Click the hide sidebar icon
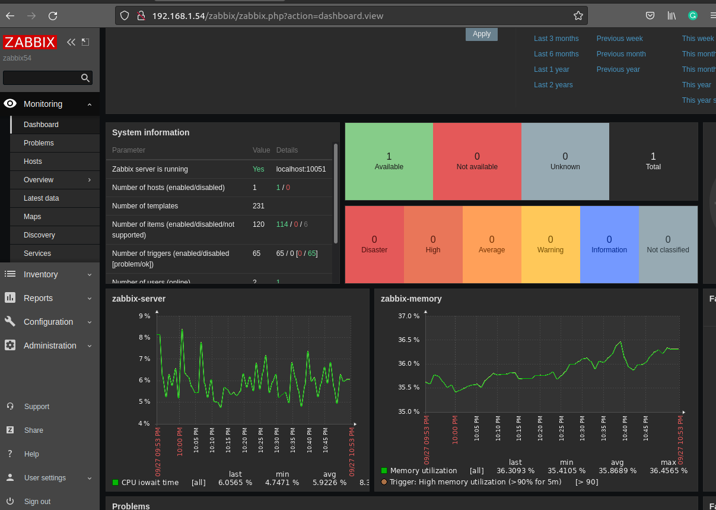Screen dimensions: 716x510 point(85,42)
